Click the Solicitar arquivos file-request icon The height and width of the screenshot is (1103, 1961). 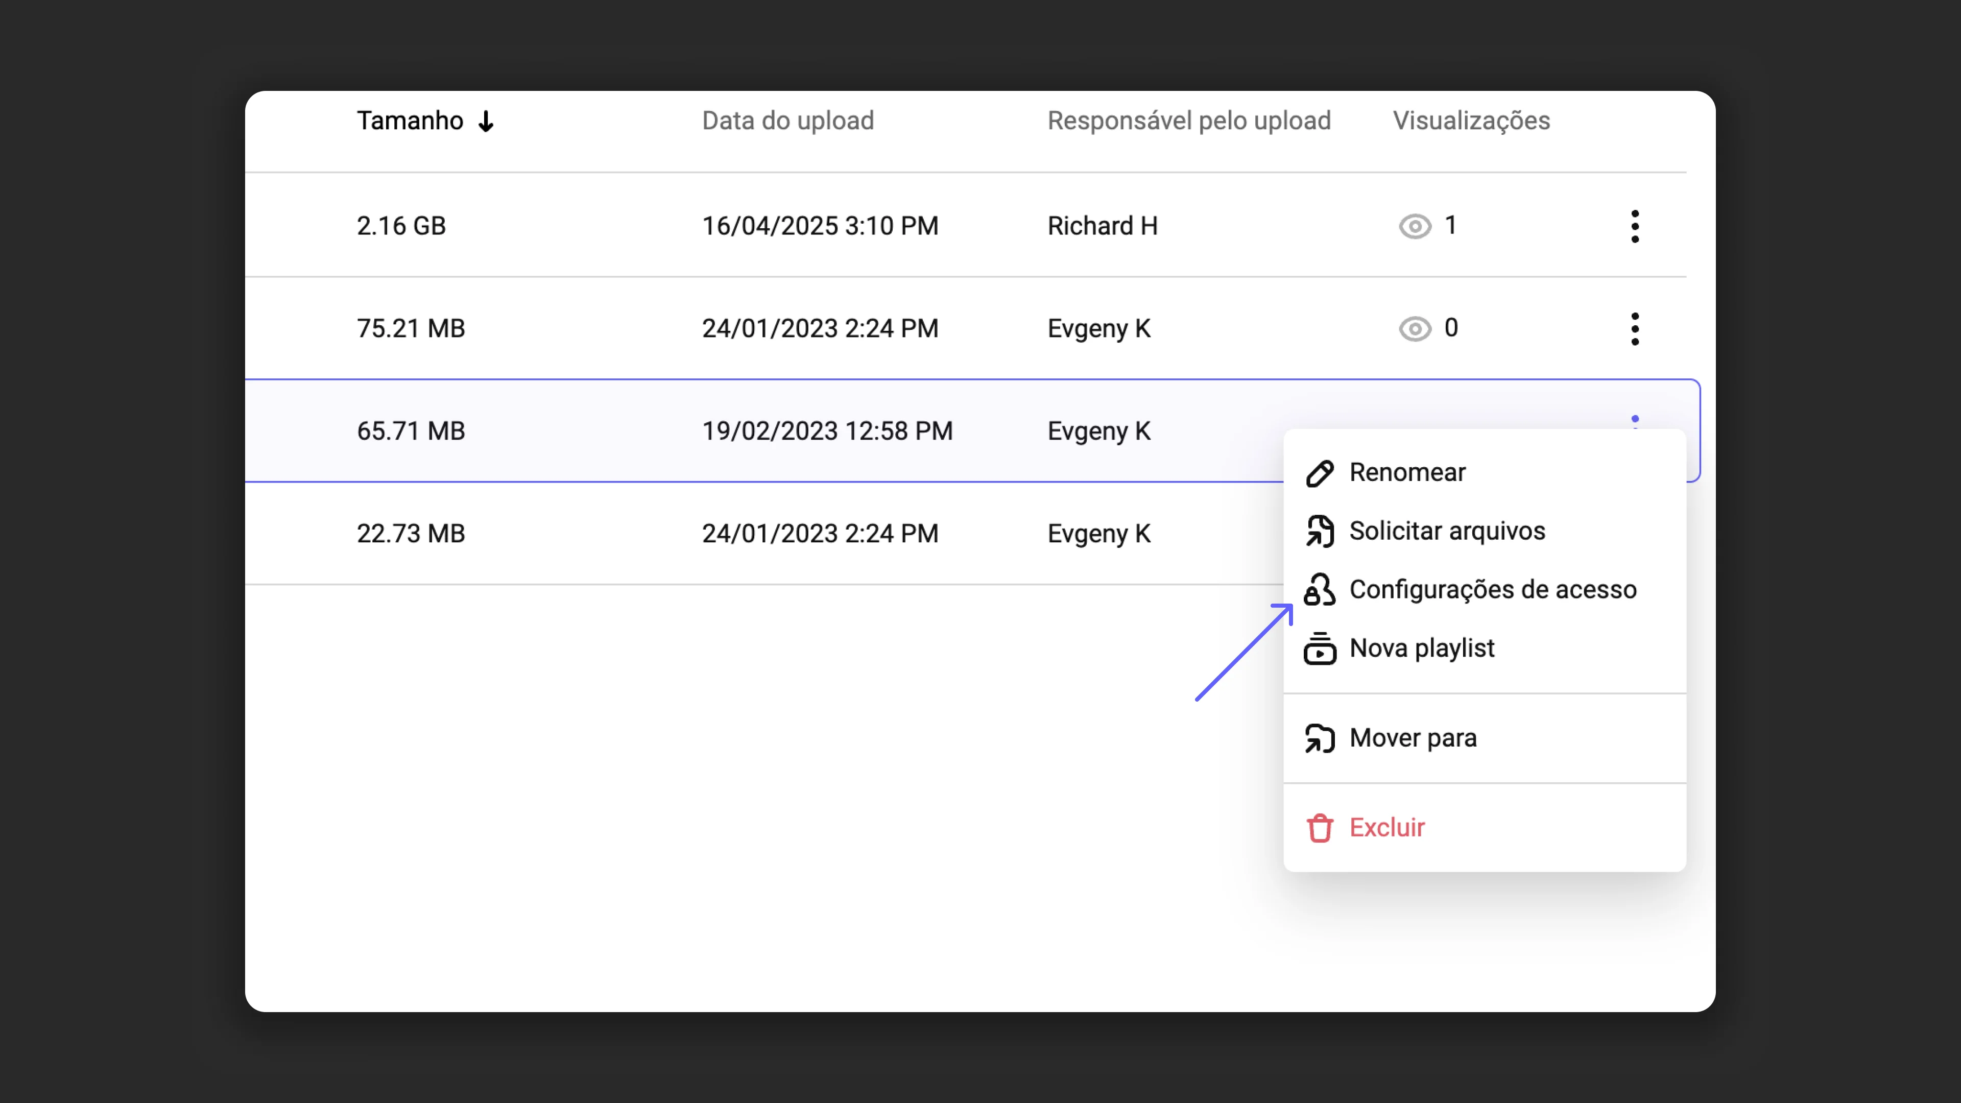click(x=1319, y=531)
